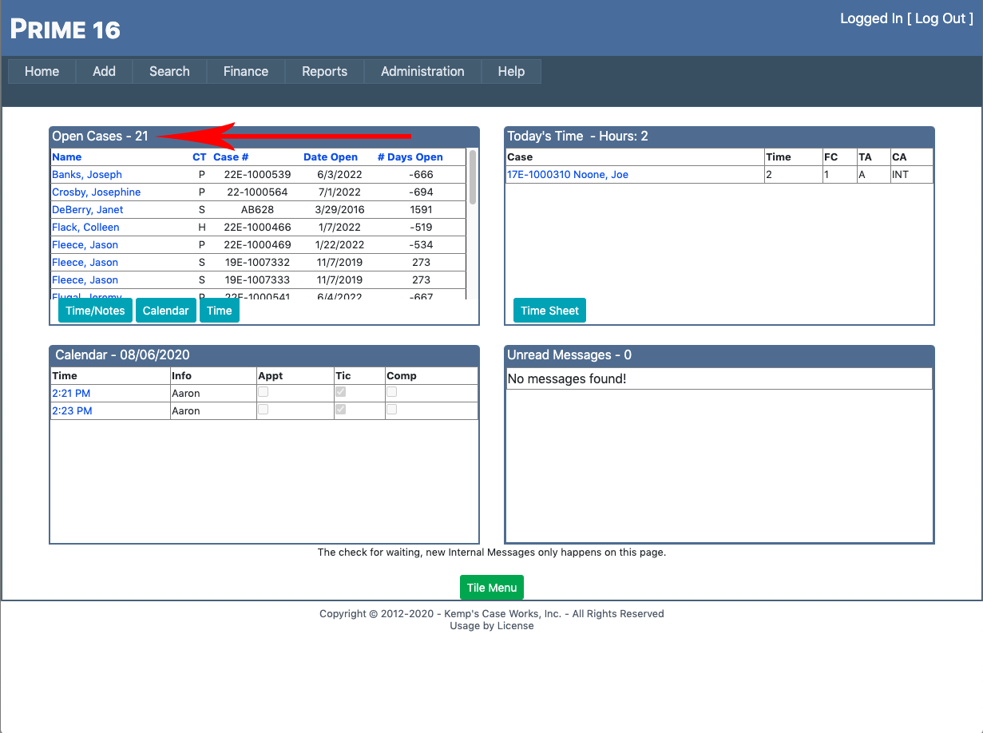Screen dimensions: 983x733
Task: Sort open cases by Date Open
Action: [331, 157]
